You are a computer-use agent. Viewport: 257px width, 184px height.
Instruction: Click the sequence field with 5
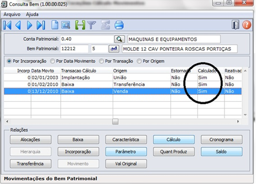click(99, 49)
